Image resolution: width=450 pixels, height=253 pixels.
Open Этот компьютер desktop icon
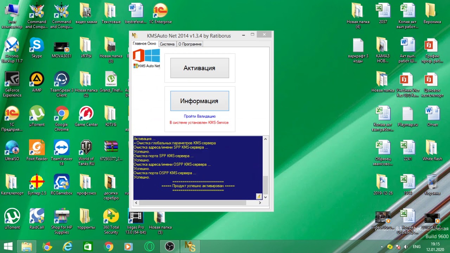[x=12, y=16]
